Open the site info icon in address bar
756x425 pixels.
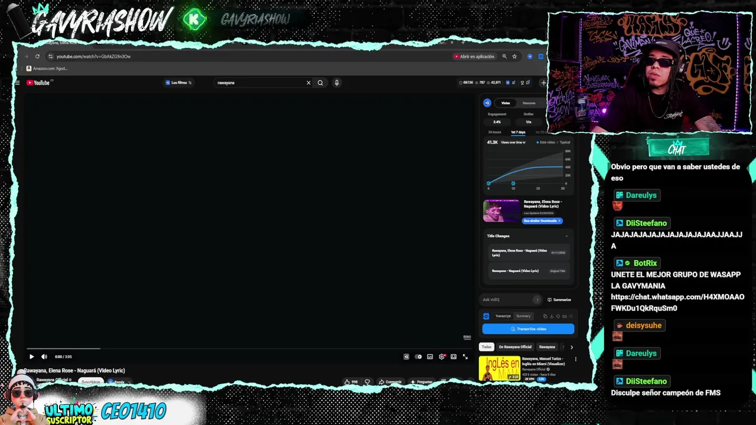pos(51,57)
